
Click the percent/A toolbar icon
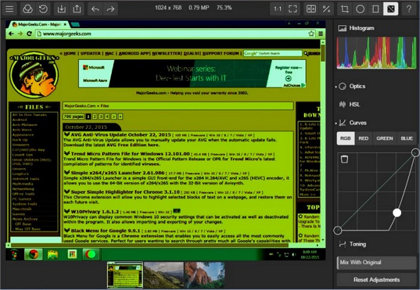(326, 9)
